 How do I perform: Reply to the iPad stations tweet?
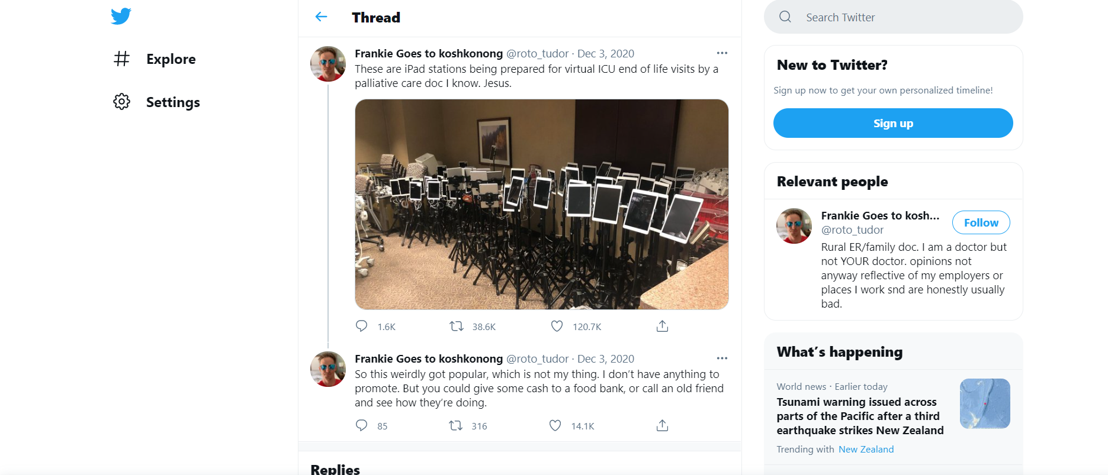[361, 326]
